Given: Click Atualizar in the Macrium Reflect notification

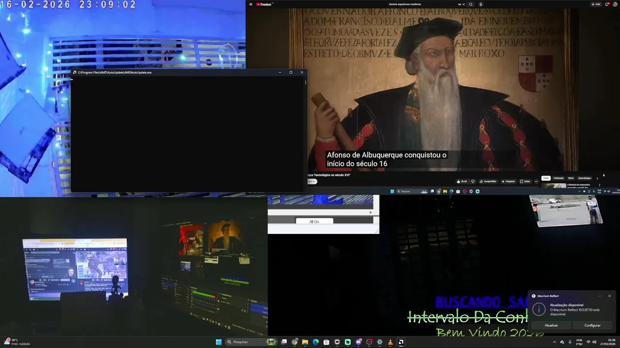Looking at the screenshot, I should pyautogui.click(x=551, y=325).
